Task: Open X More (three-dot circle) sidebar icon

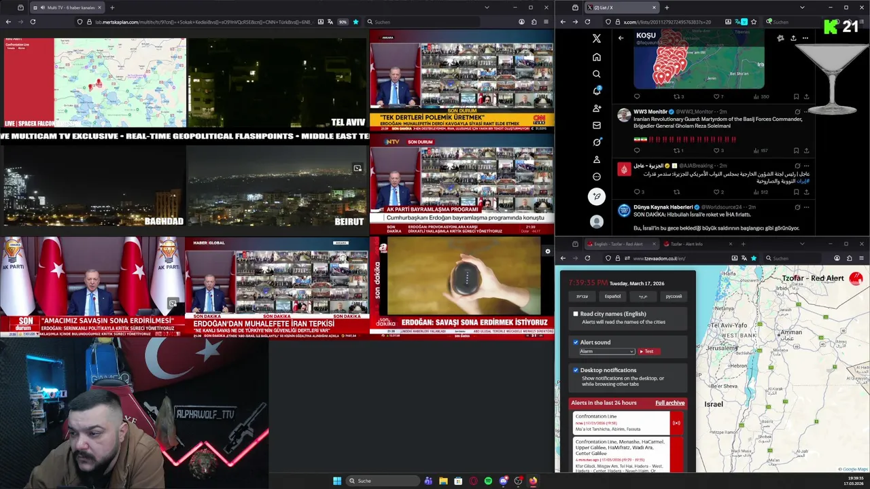Action: point(597,177)
